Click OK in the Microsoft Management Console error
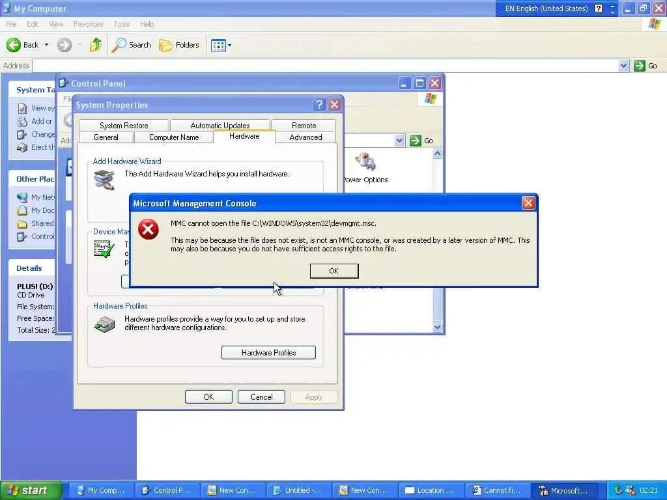The image size is (667, 500). coord(334,271)
